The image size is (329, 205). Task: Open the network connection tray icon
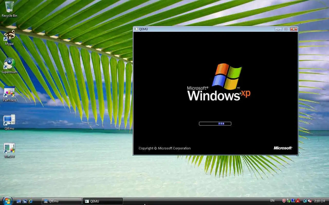[305, 201]
